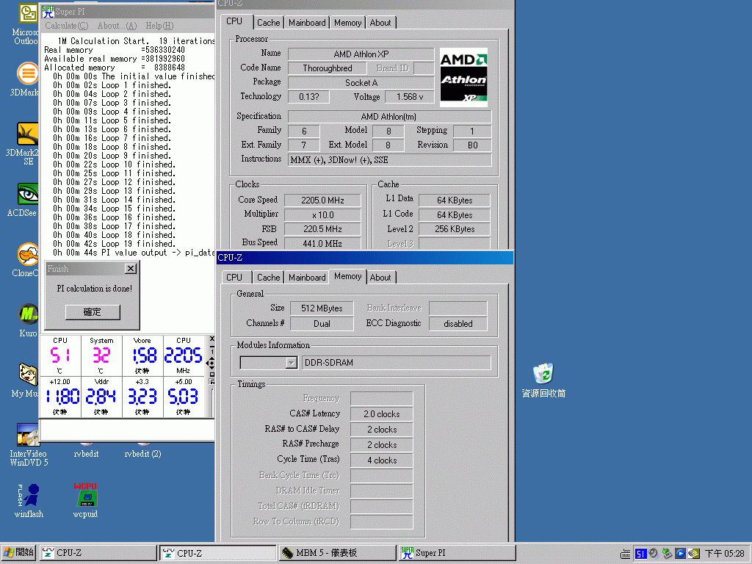This screenshot has height=564, width=752.
Task: Open the Start menu (開始) button
Action: pyautogui.click(x=18, y=553)
